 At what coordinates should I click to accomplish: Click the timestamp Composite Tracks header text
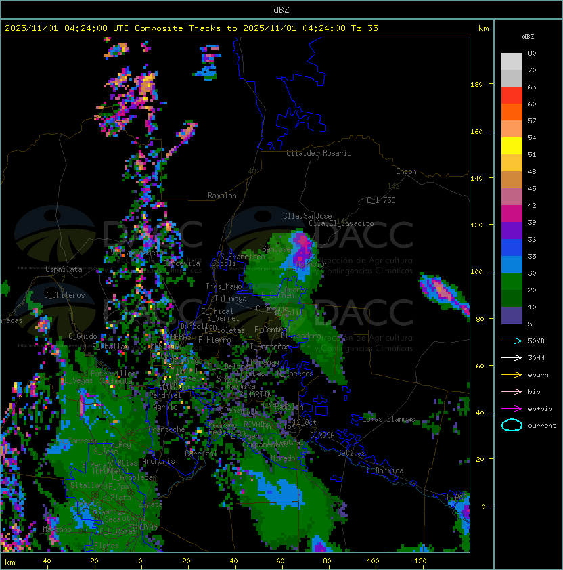pyautogui.click(x=192, y=28)
